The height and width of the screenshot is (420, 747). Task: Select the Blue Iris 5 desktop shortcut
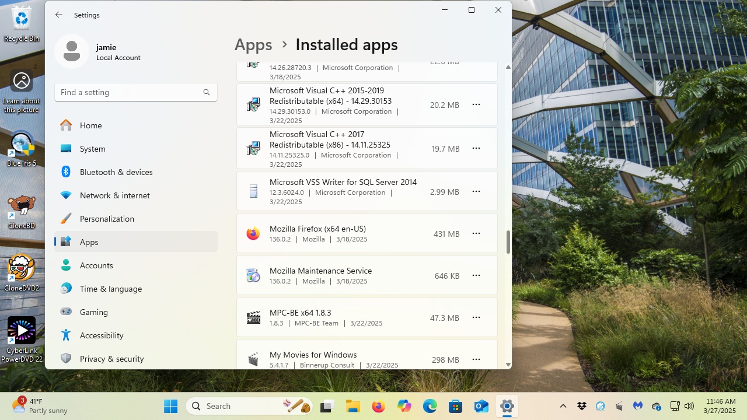[x=22, y=149]
